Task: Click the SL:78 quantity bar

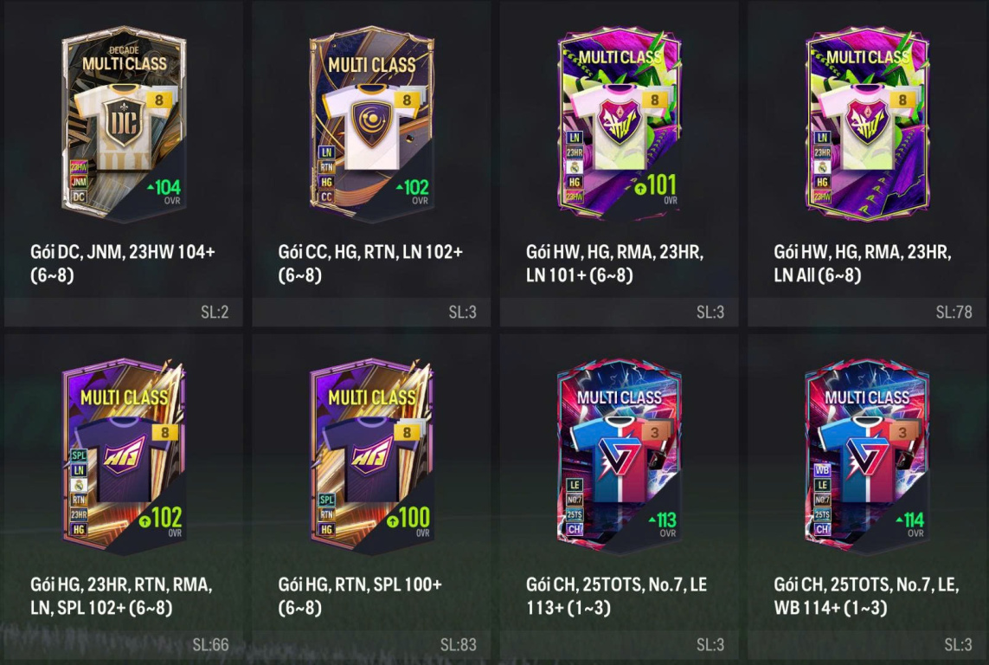Action: coord(867,313)
